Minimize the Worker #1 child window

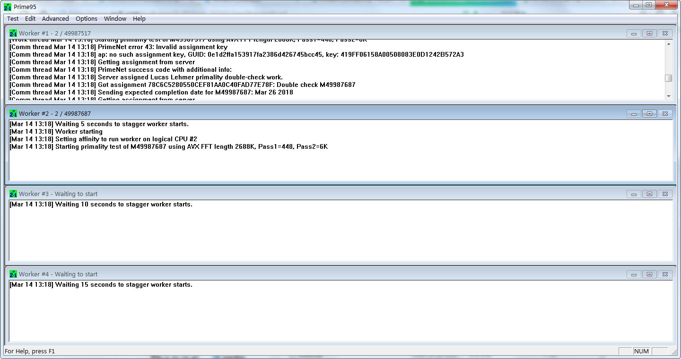(634, 33)
